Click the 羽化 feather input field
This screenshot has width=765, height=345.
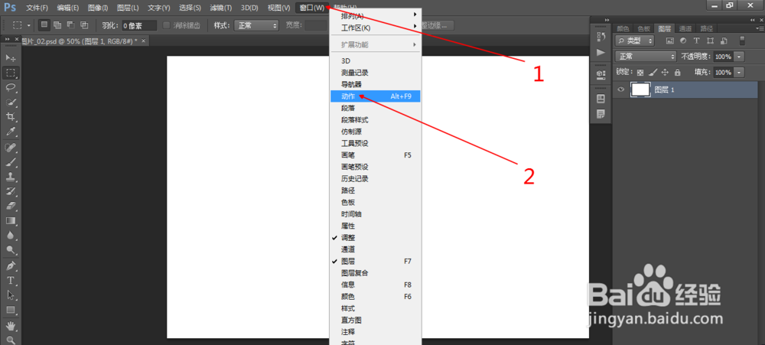point(139,25)
